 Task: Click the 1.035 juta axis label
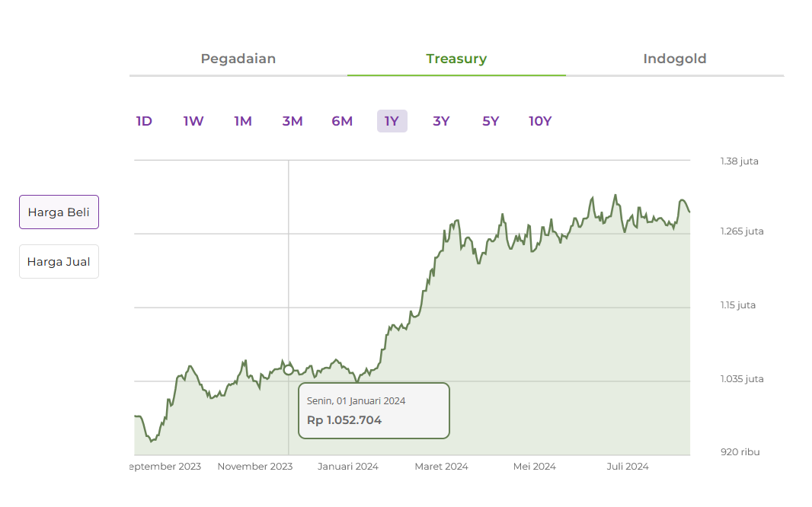[x=742, y=378]
